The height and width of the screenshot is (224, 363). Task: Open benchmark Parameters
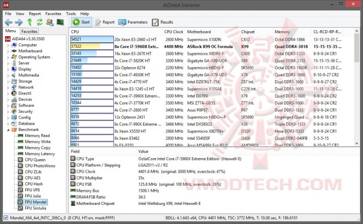(133, 22)
